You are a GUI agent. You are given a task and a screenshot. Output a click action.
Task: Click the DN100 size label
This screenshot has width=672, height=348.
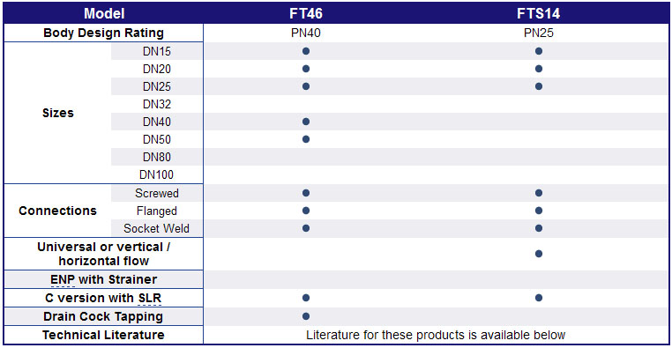click(156, 174)
